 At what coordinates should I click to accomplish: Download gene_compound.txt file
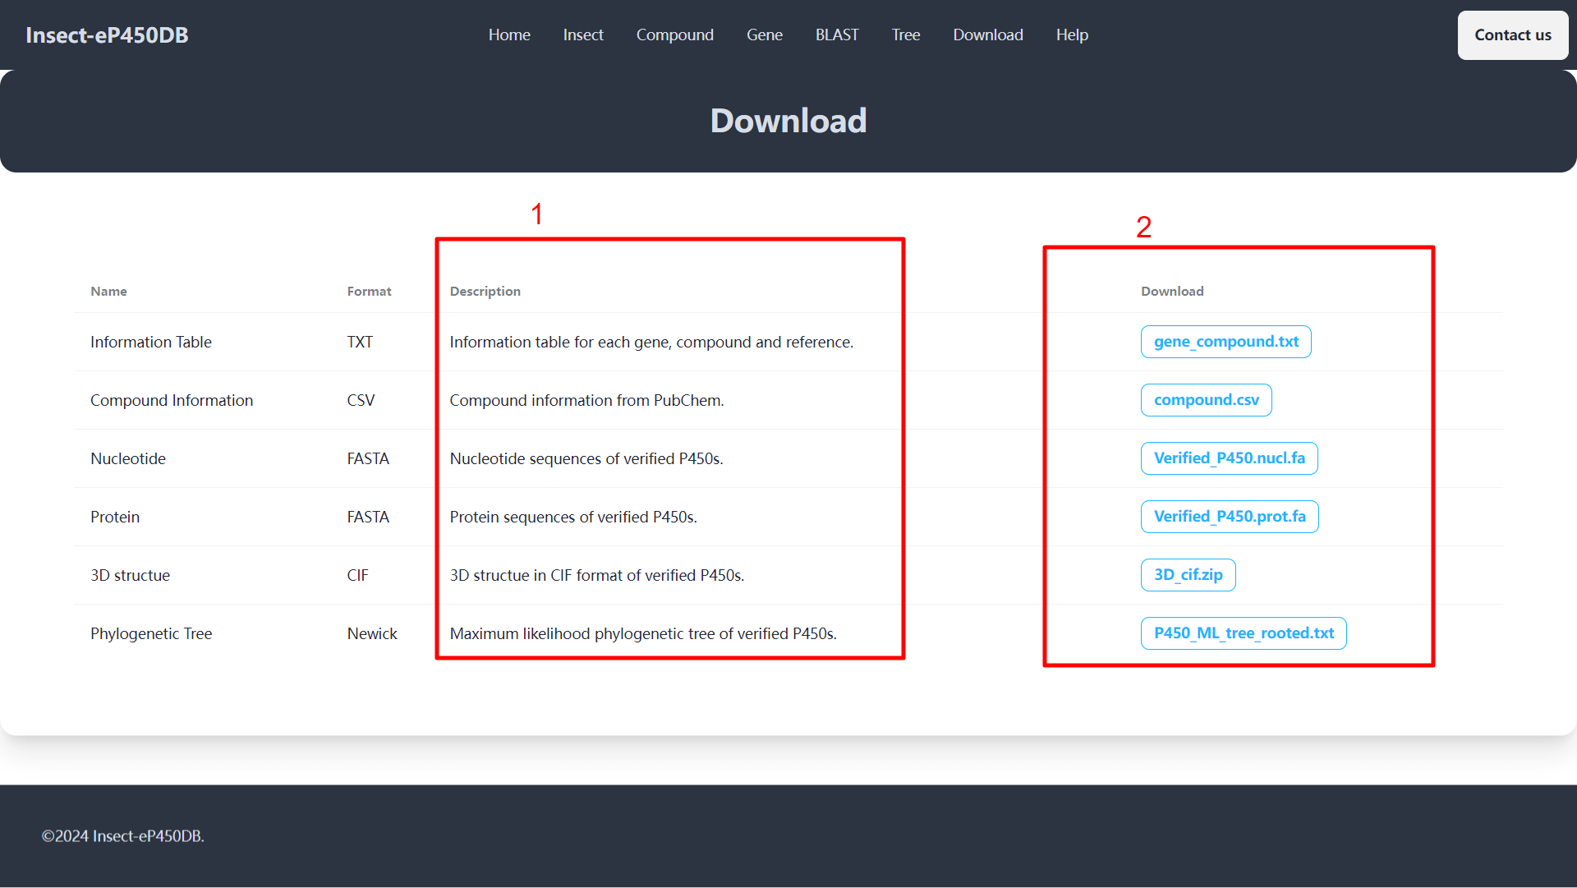[1225, 342]
